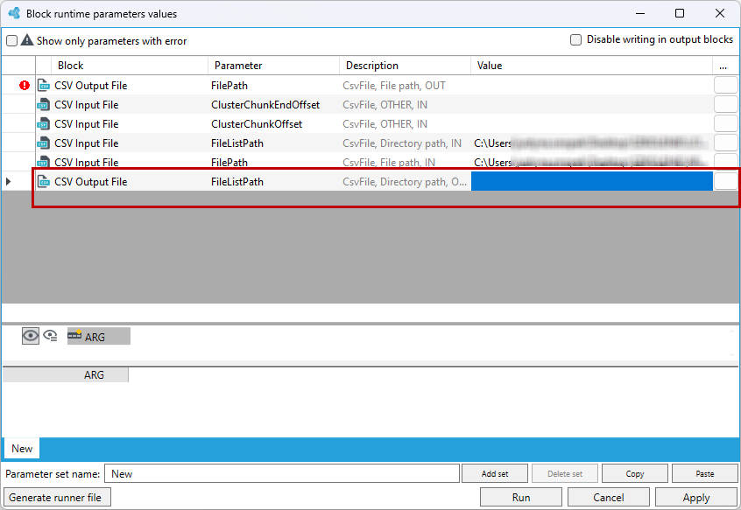Select the ClusterChunkOffset parameter cell

pyautogui.click(x=273, y=124)
